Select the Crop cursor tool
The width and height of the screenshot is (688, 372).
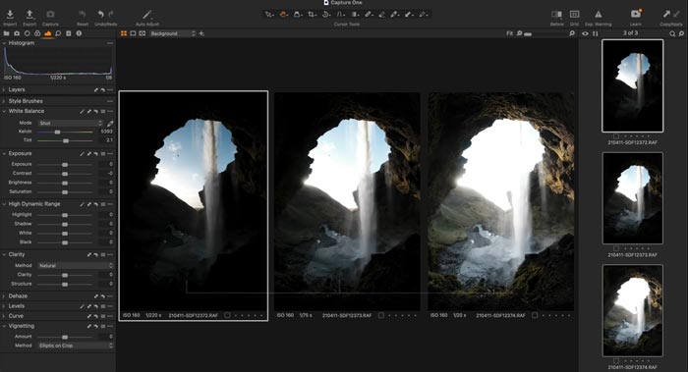pos(312,15)
